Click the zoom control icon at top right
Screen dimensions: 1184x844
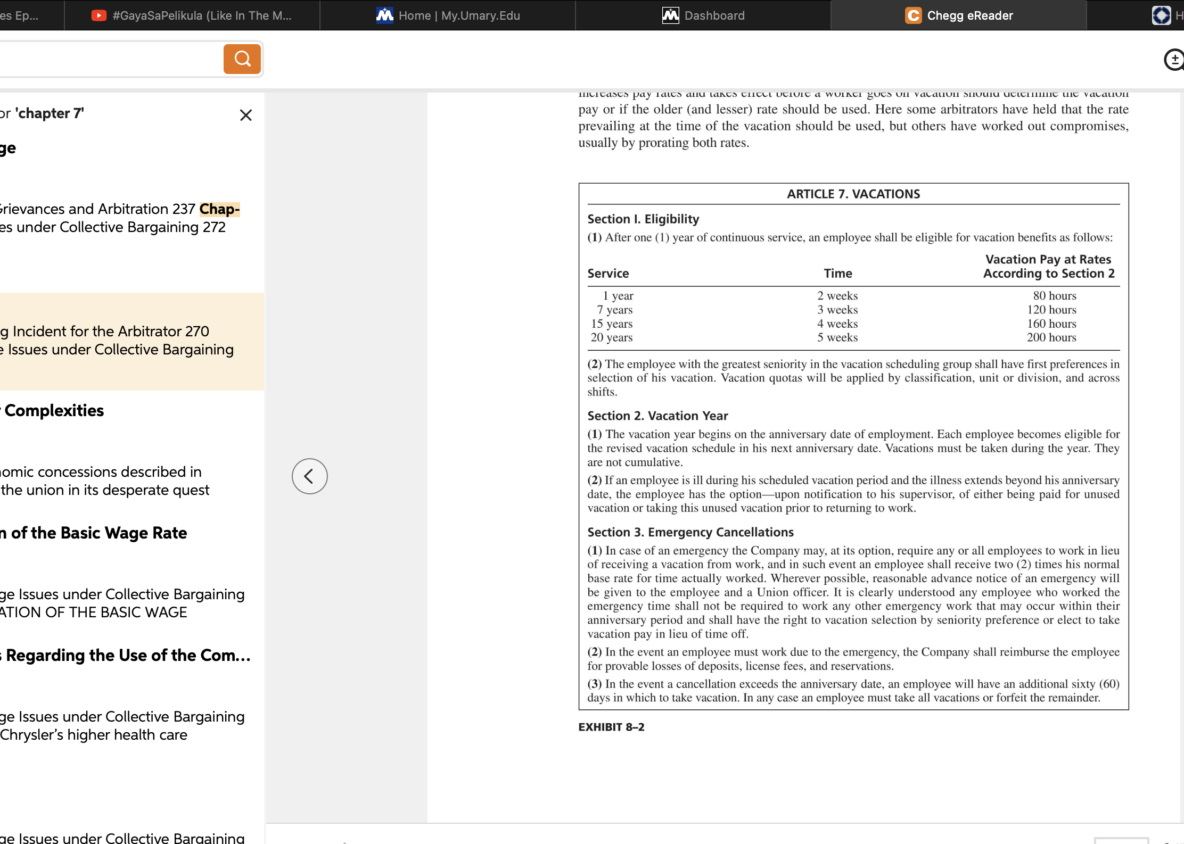[x=1174, y=60]
